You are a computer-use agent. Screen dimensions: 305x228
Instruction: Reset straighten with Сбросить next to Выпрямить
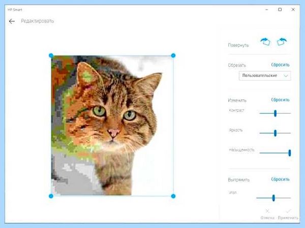280,179
